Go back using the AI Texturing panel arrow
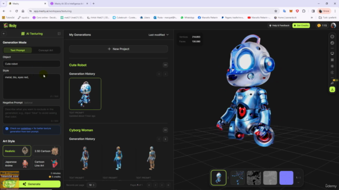The height and width of the screenshot is (190, 339). (4, 34)
